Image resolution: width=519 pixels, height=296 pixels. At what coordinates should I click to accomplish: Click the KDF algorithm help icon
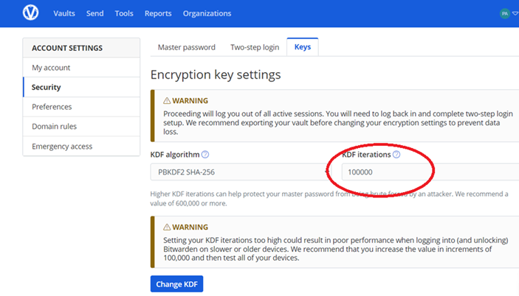(205, 155)
